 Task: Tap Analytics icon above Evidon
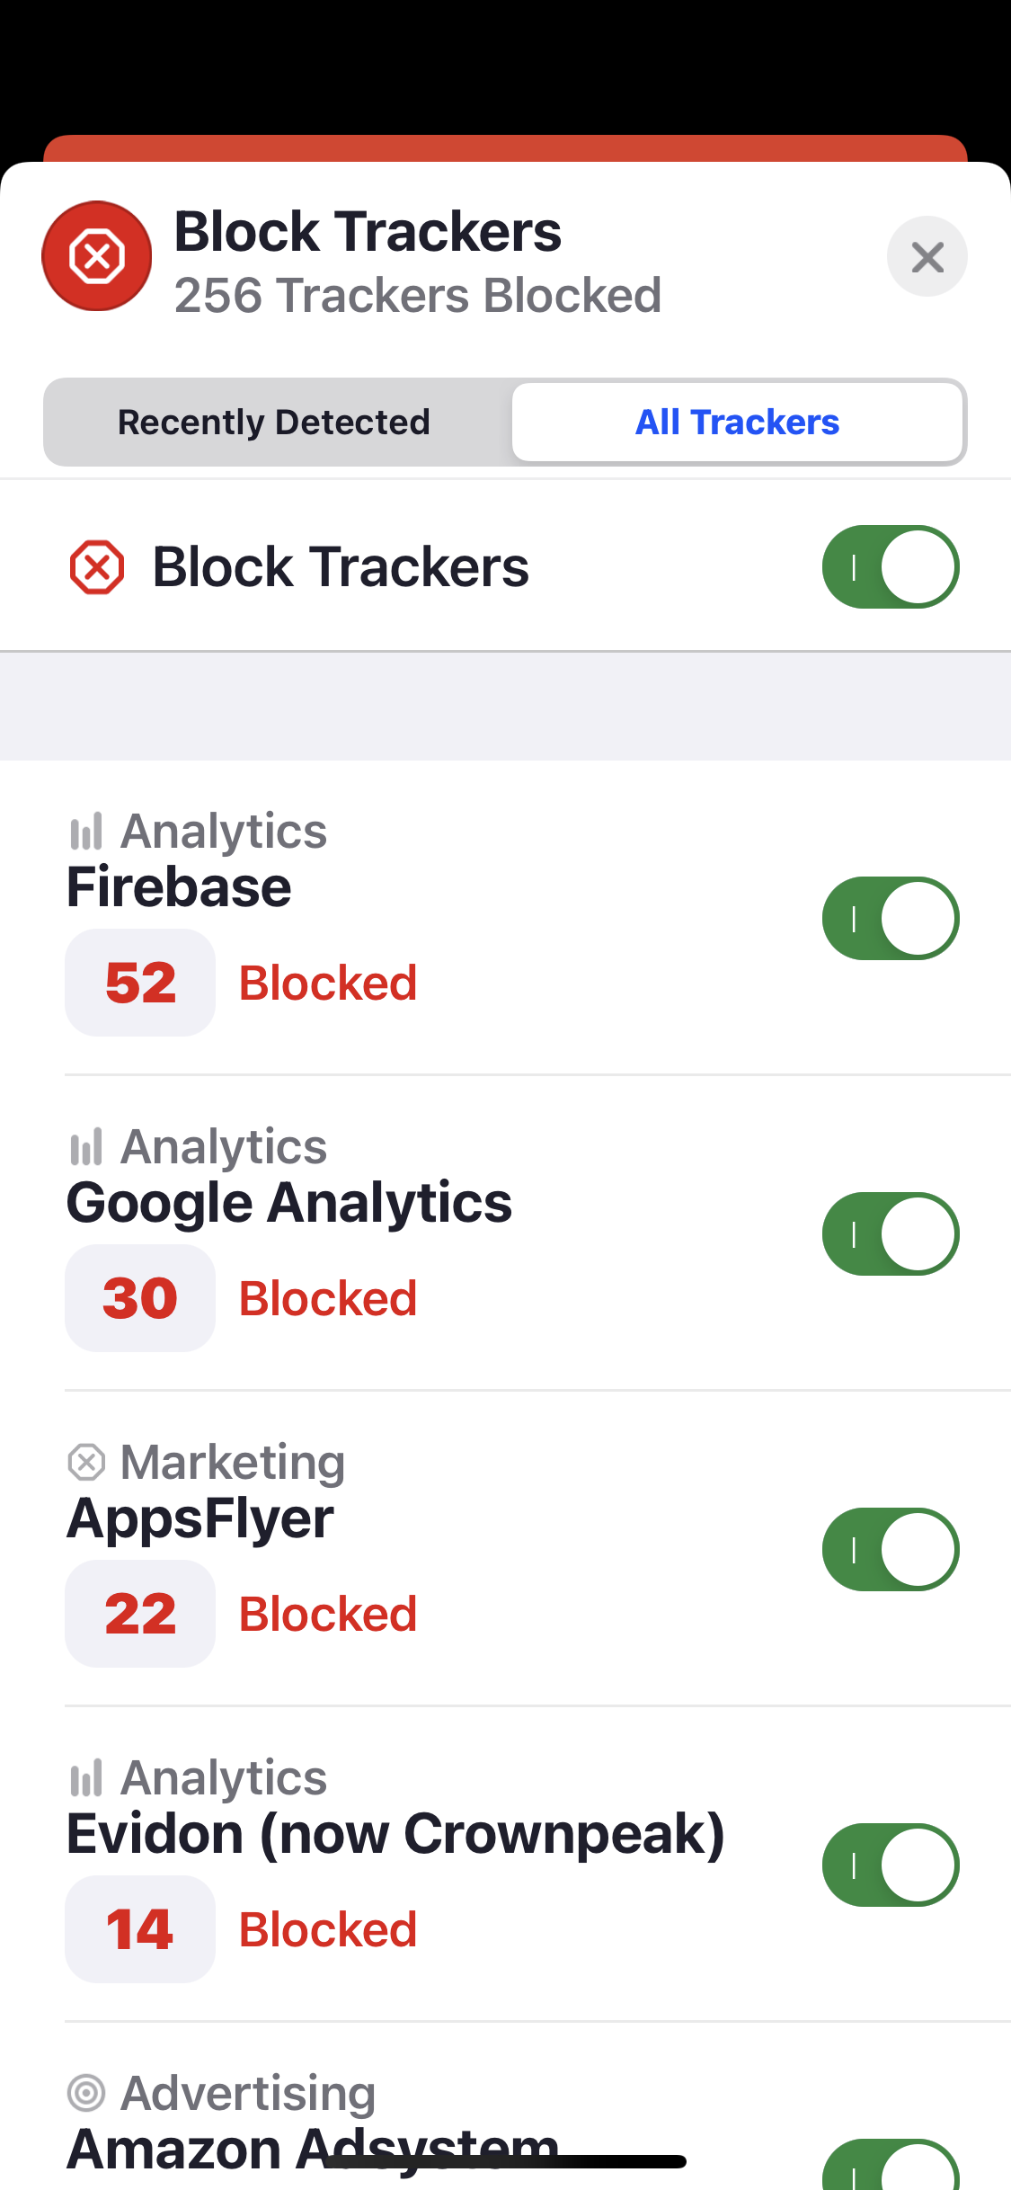click(x=86, y=1778)
